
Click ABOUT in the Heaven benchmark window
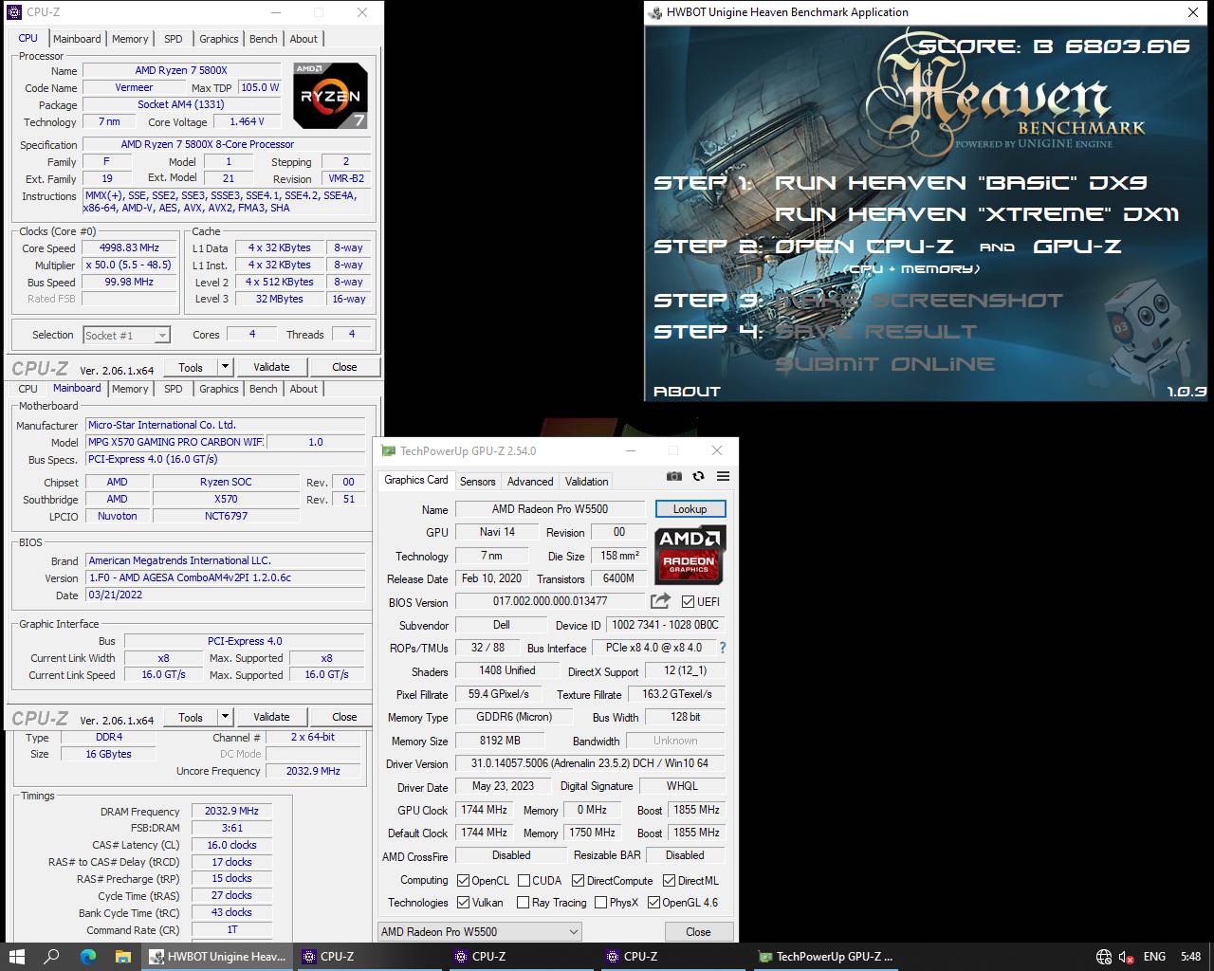(687, 391)
